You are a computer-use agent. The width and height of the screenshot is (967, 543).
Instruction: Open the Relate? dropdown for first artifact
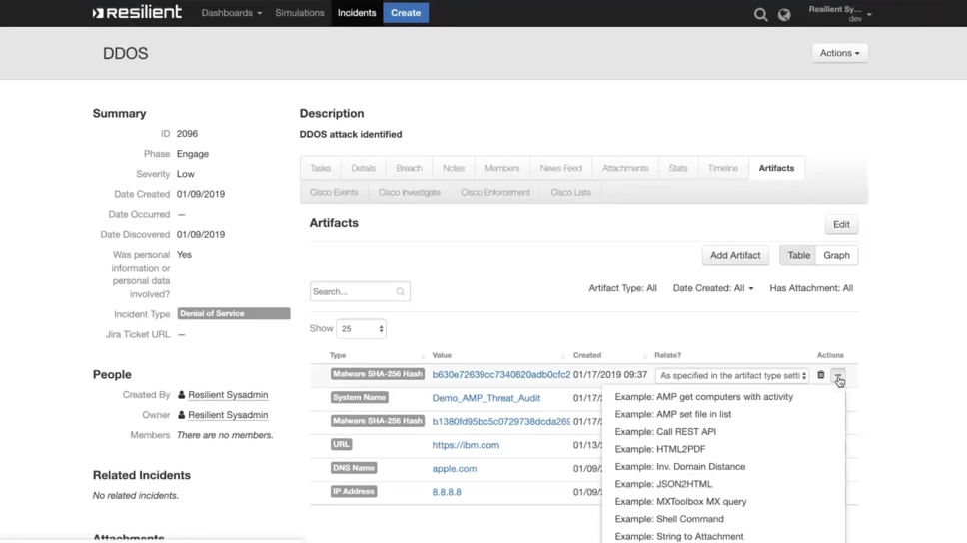point(732,376)
